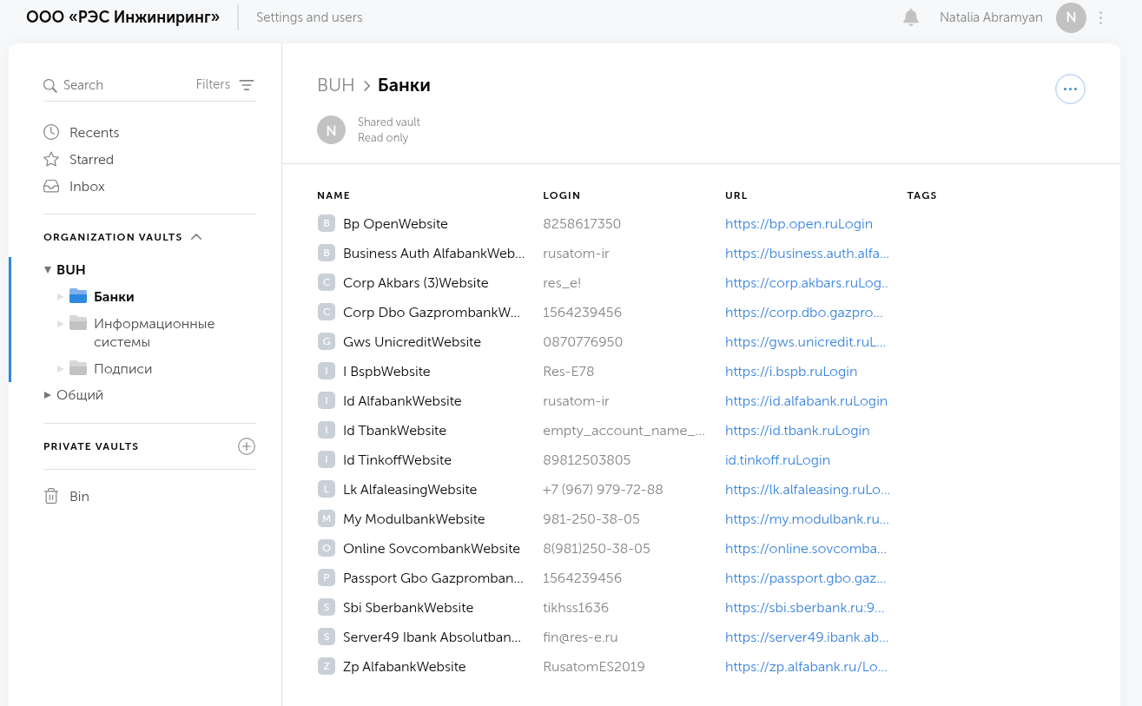
Task: Follow the id.tinkoff.ru login URL
Action: click(777, 460)
